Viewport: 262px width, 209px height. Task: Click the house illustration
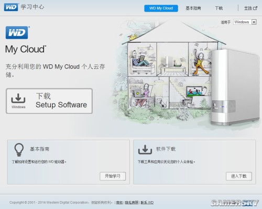[x=168, y=69]
